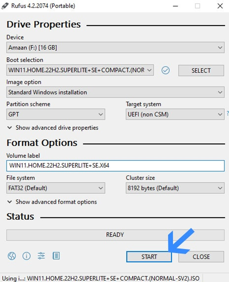
Task: Open the Boot selection dropdown
Action: pos(80,70)
